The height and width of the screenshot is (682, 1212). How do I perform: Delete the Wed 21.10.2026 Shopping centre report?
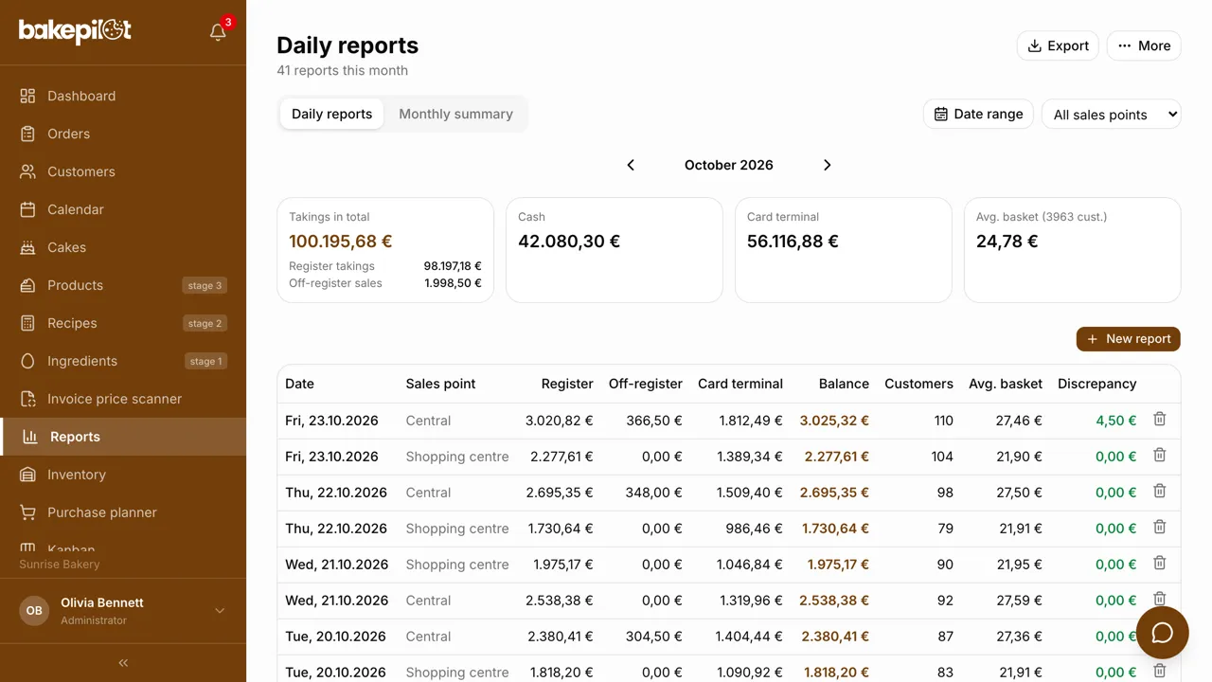(1159, 564)
